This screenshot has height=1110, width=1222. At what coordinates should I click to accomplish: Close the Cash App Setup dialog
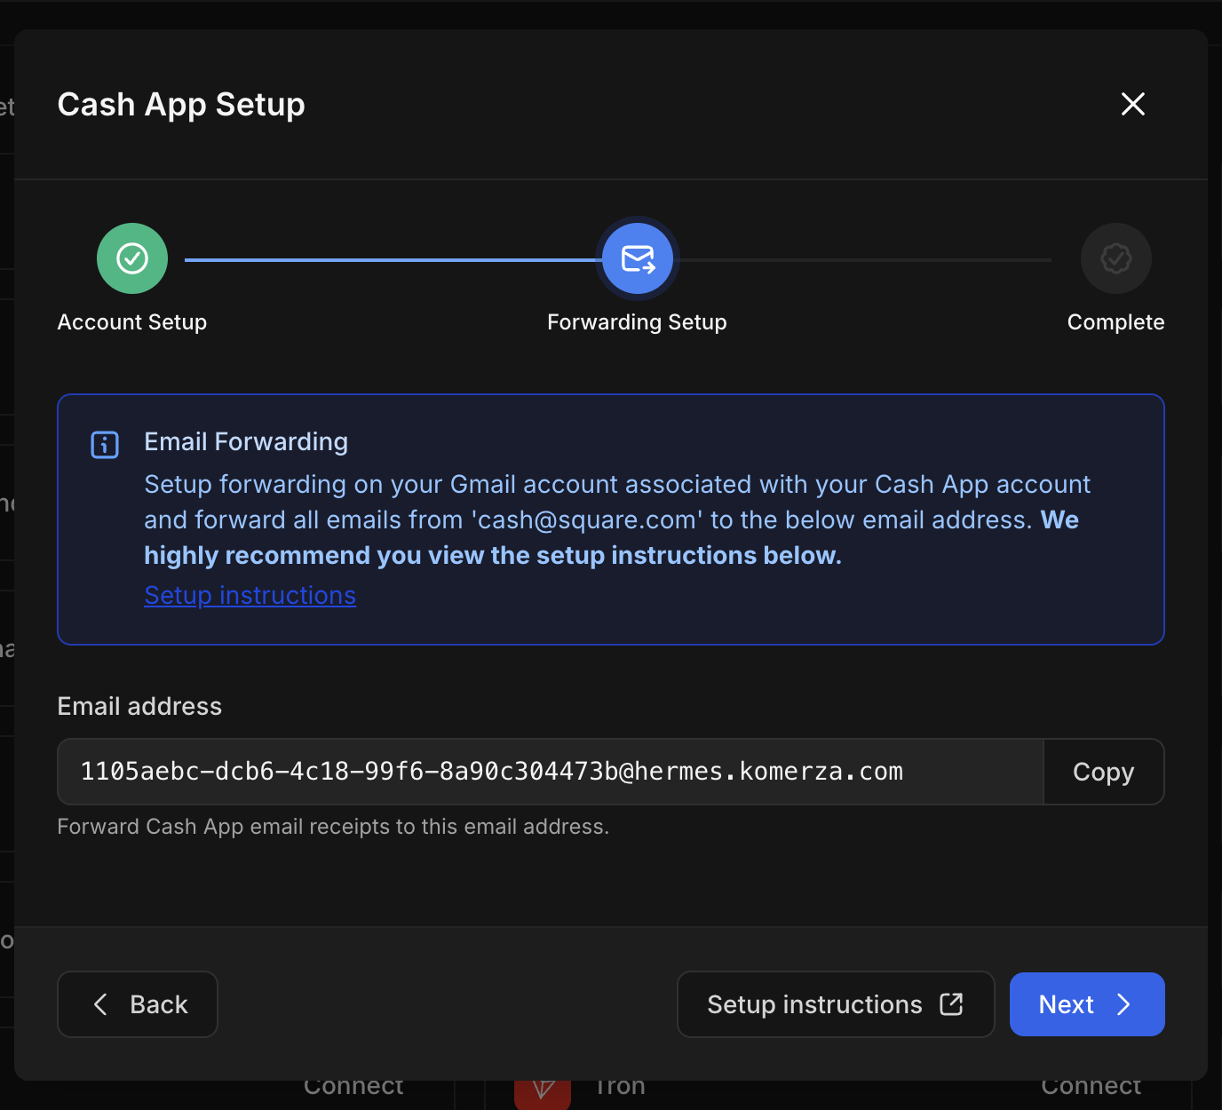point(1132,104)
